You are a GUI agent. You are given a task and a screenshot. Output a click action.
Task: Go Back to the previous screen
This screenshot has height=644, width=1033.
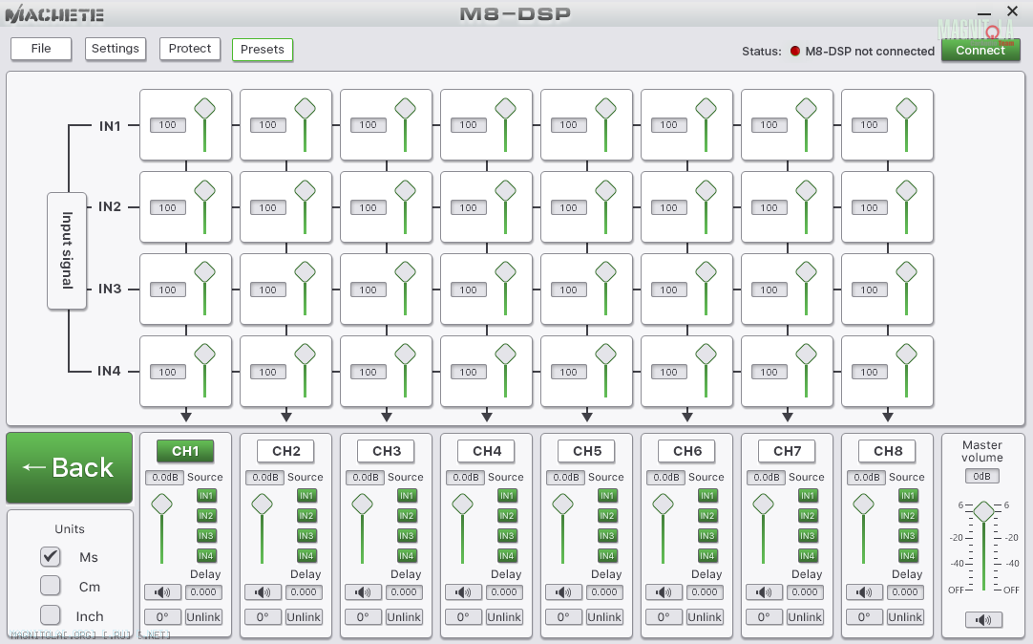(x=69, y=468)
